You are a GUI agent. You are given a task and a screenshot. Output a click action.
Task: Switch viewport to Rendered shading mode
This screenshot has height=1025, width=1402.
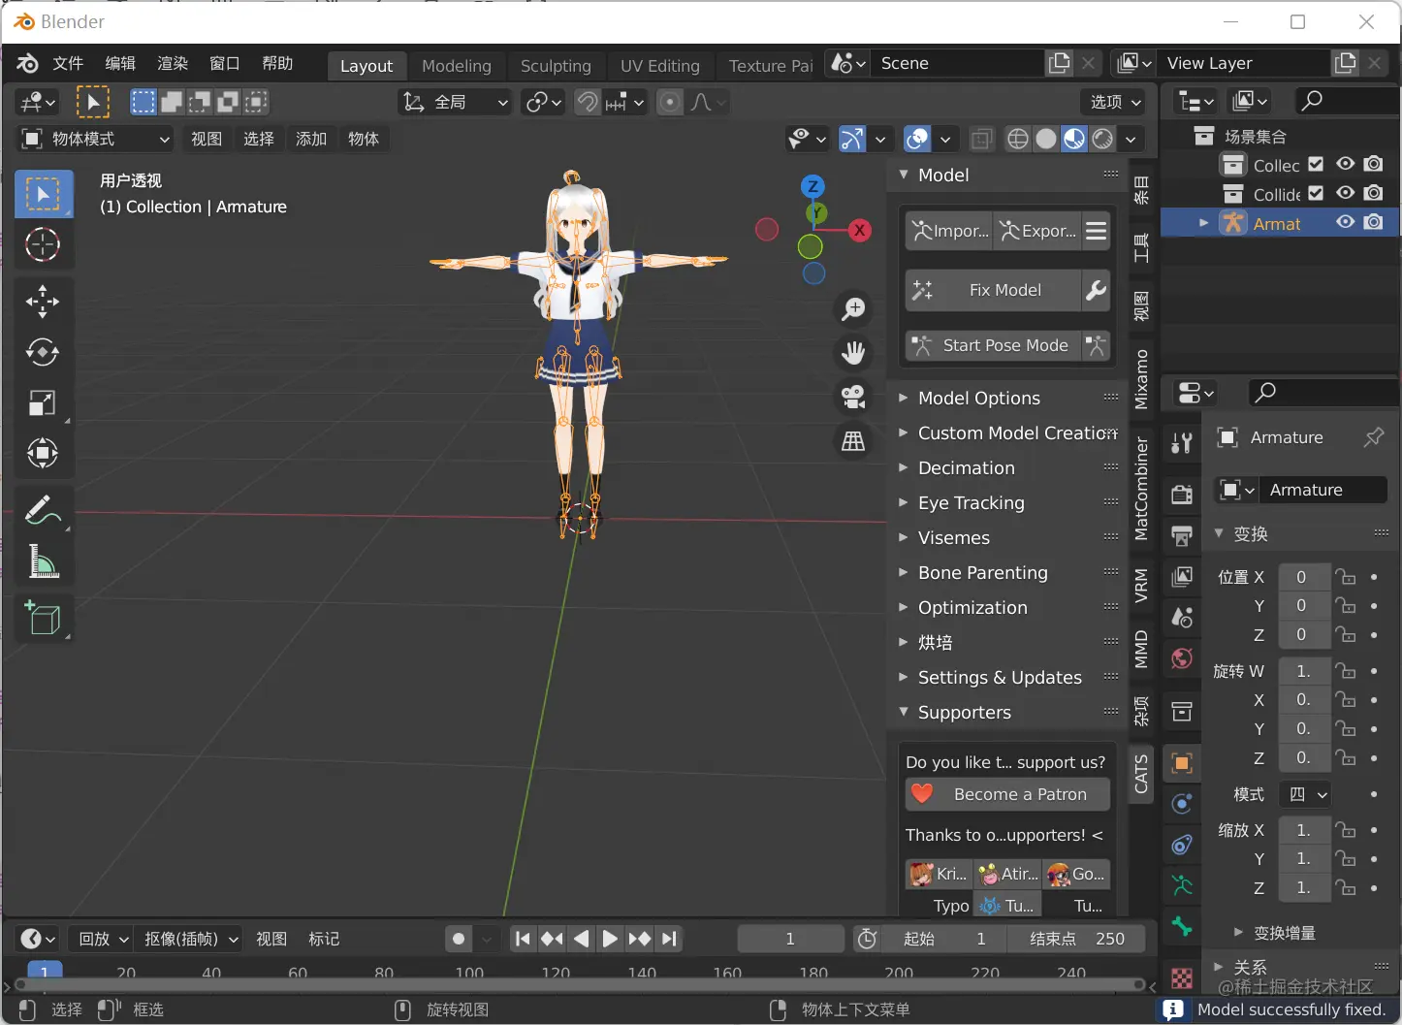[1102, 139]
